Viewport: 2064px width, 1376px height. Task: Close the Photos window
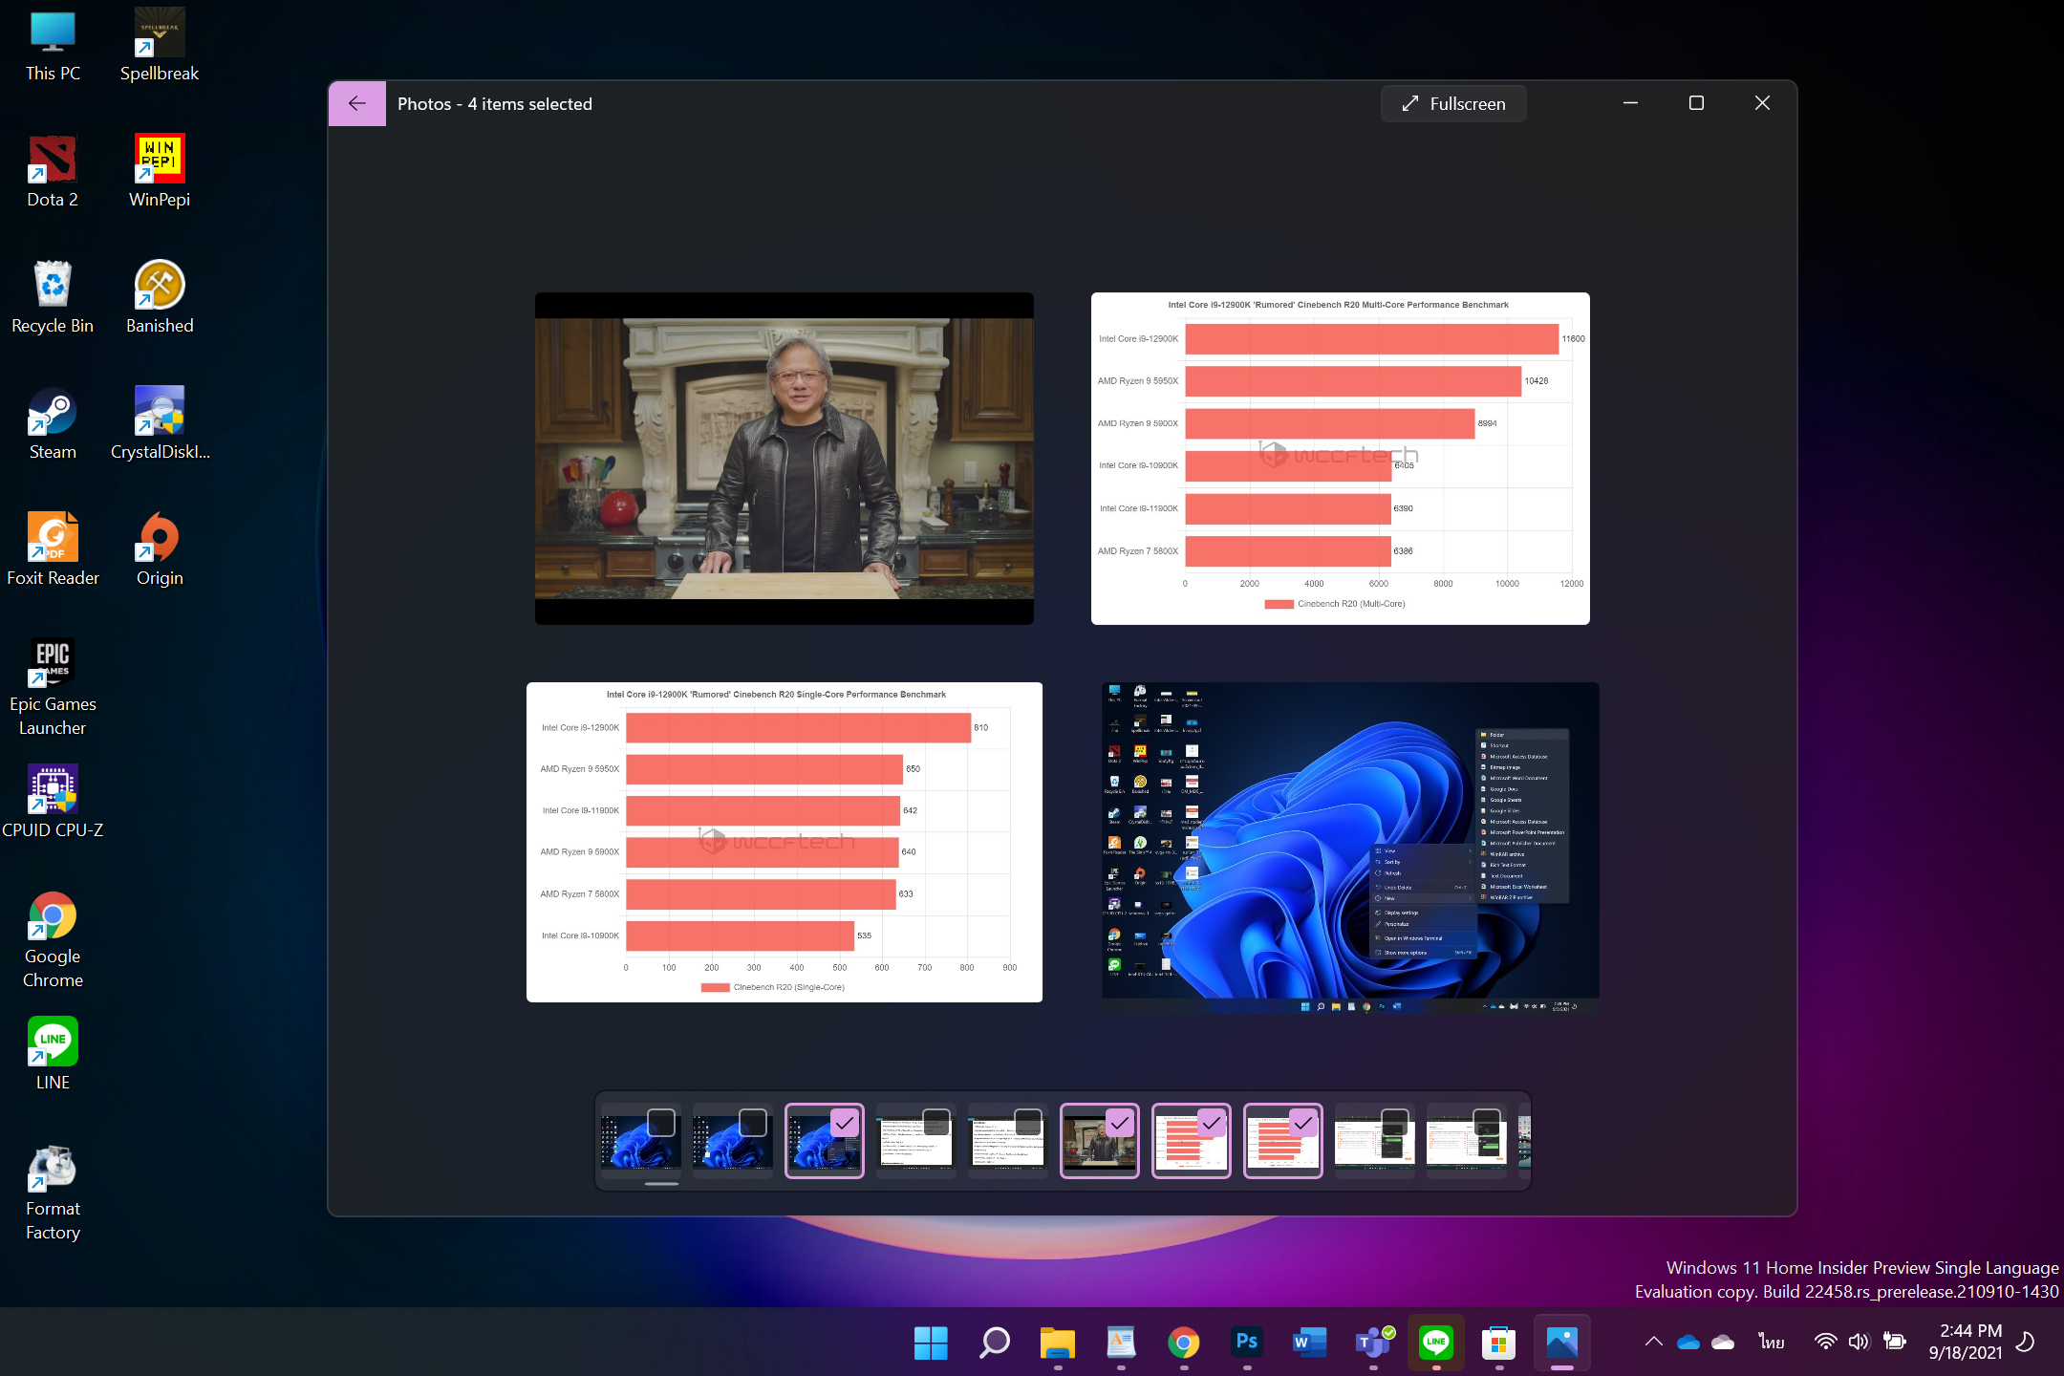[x=1762, y=103]
